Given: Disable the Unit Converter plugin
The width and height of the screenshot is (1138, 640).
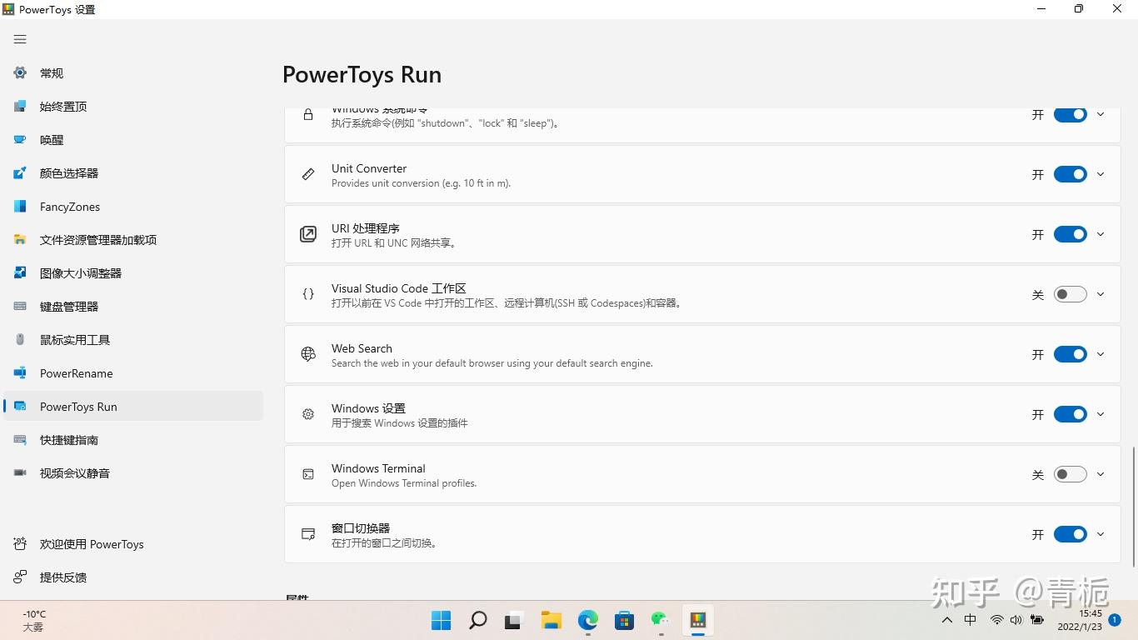Looking at the screenshot, I should [x=1070, y=174].
